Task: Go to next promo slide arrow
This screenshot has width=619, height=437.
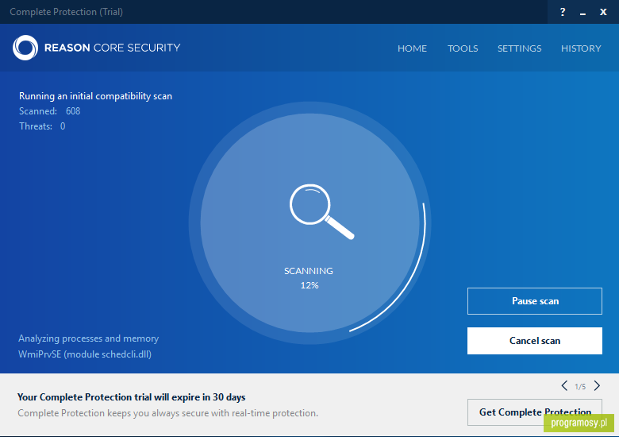Action: coord(597,385)
